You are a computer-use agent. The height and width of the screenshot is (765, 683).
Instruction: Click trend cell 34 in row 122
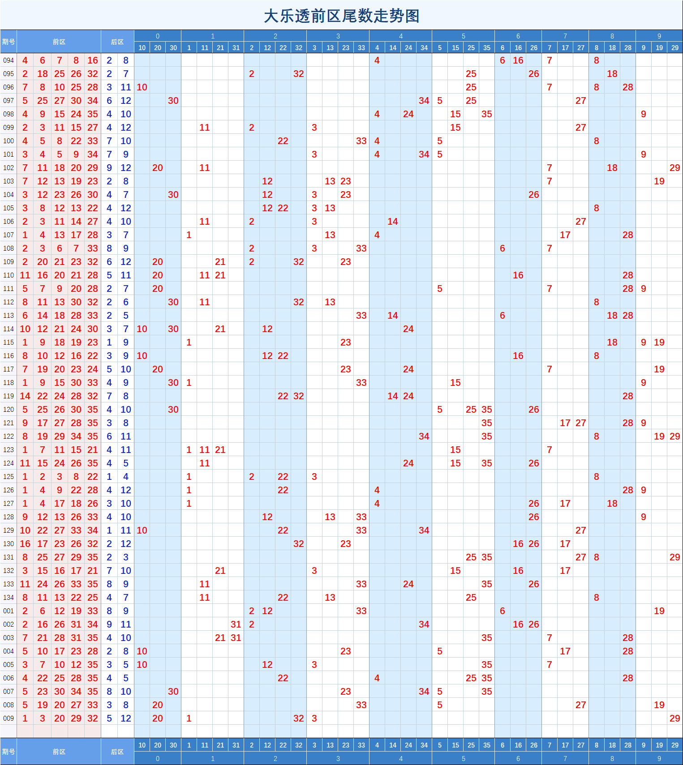pos(424,436)
